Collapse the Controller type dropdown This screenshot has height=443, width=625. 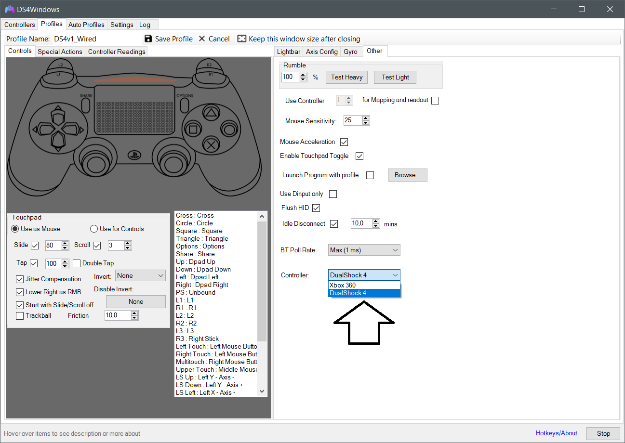click(x=364, y=275)
